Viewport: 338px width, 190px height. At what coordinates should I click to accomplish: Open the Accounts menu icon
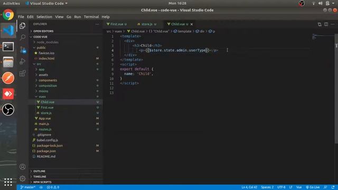tap(22, 167)
